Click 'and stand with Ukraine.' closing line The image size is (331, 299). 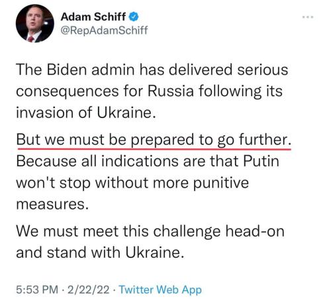pos(100,253)
